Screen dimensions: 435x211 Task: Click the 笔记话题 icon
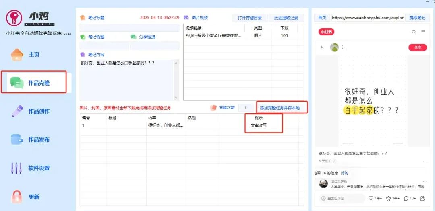(83, 37)
